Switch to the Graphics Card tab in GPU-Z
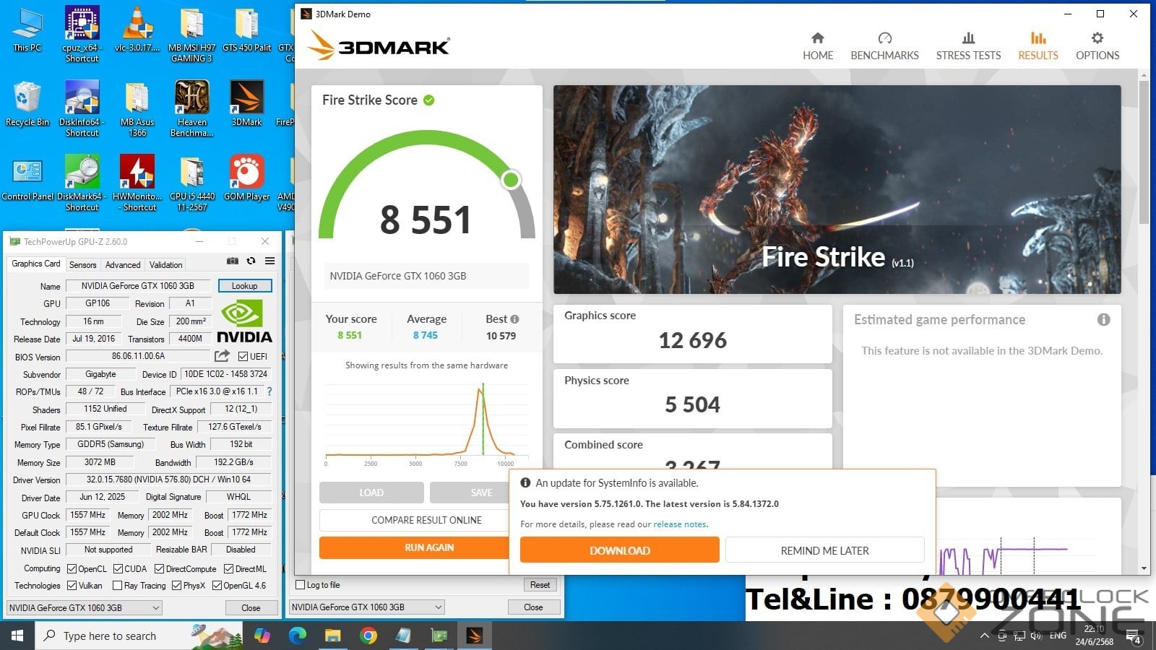The image size is (1156, 650). 36,264
